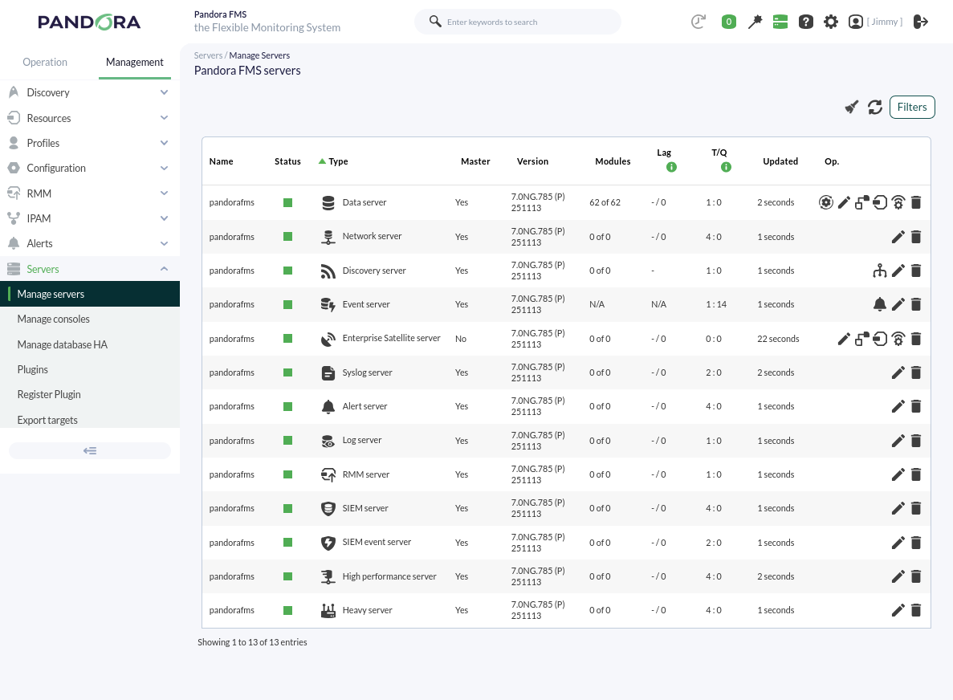The width and height of the screenshot is (953, 700).
Task: Open Plugins in the sidebar
Action: [90, 369]
